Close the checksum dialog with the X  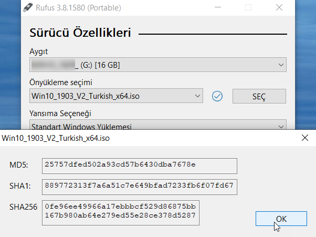(304, 138)
